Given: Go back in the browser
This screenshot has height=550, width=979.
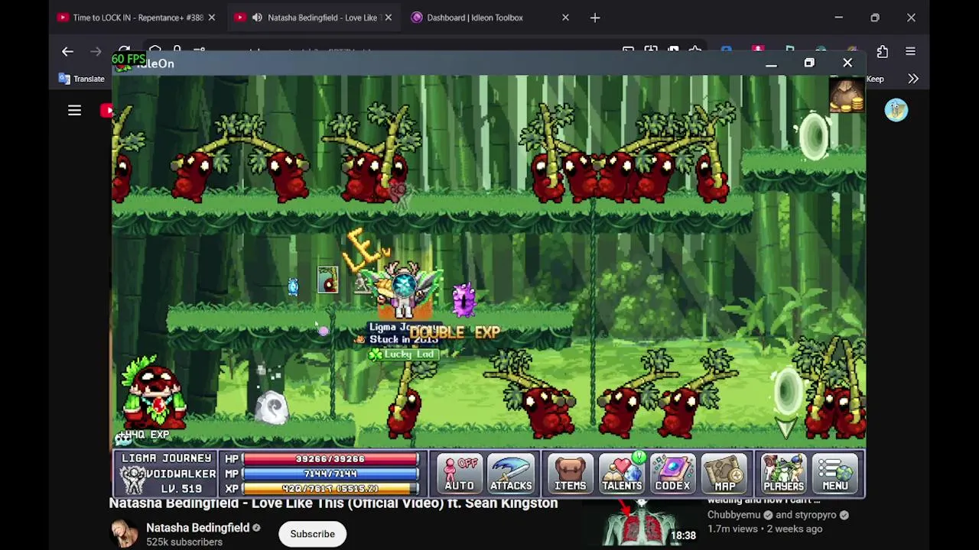Looking at the screenshot, I should [x=67, y=51].
